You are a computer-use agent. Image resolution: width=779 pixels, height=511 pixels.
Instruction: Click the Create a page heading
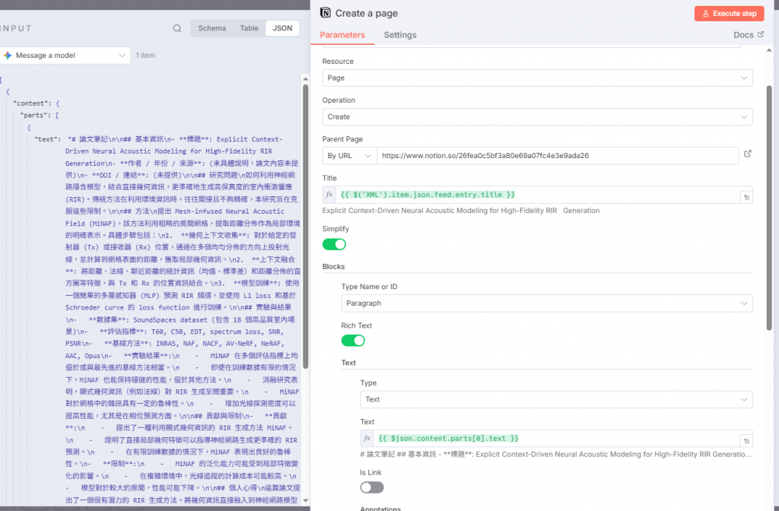tap(367, 14)
